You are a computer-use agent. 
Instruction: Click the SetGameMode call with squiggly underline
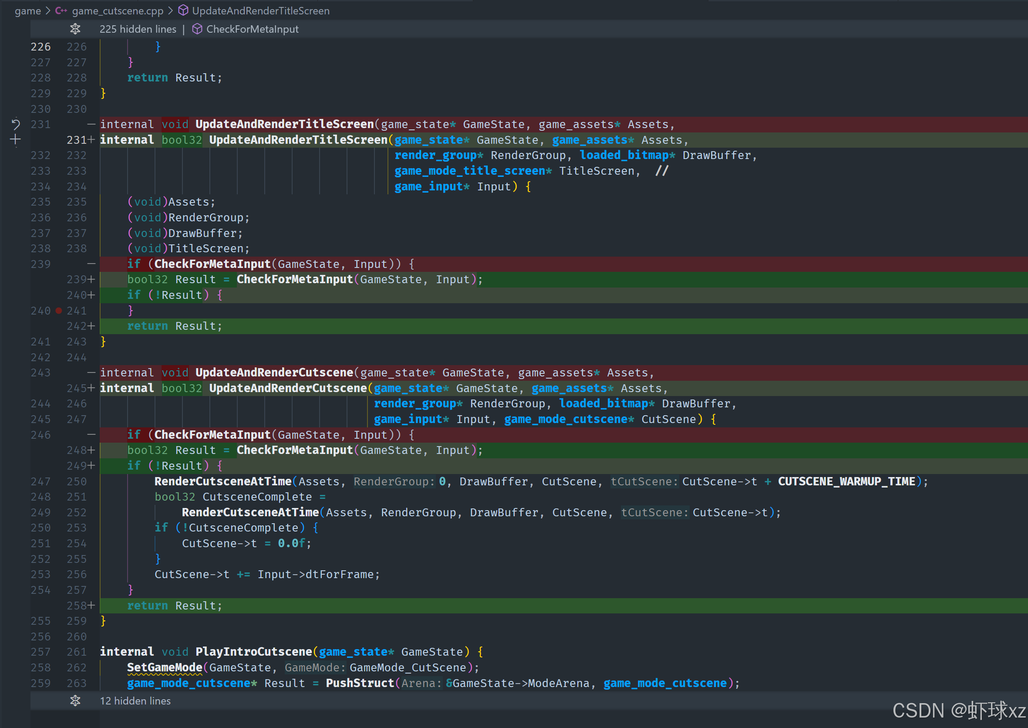pos(165,667)
